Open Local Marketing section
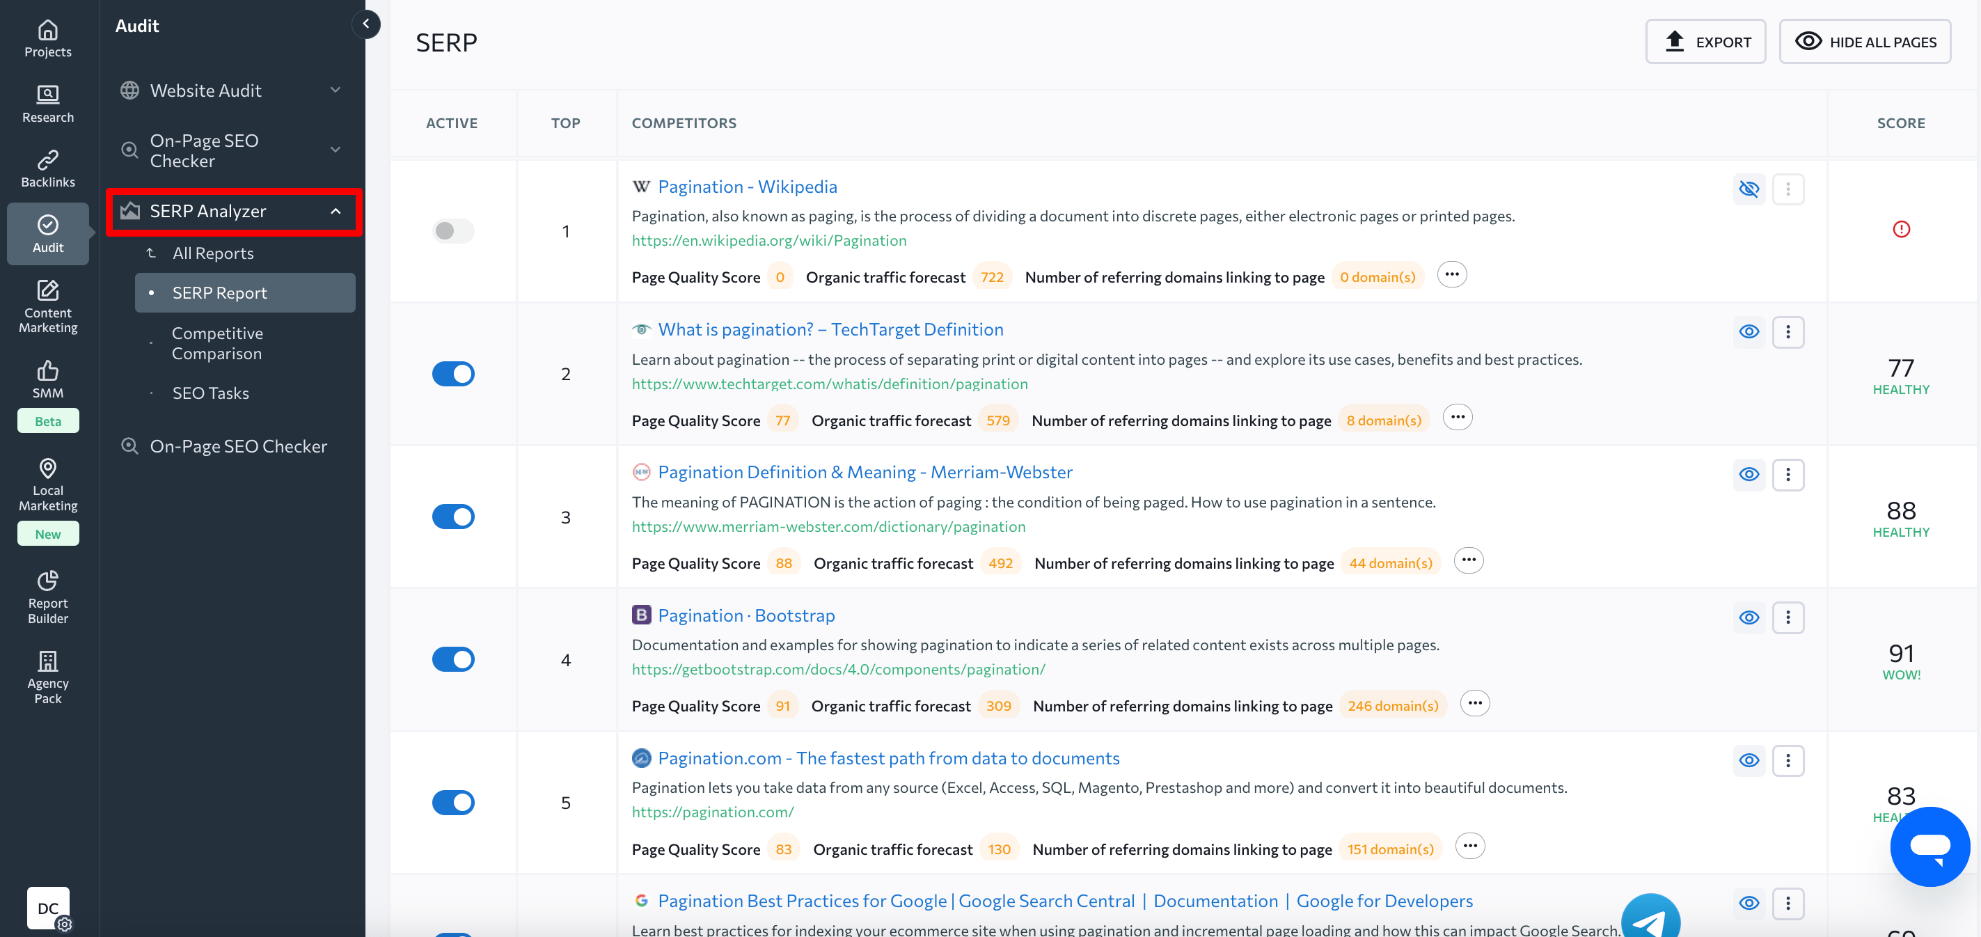 [x=47, y=485]
